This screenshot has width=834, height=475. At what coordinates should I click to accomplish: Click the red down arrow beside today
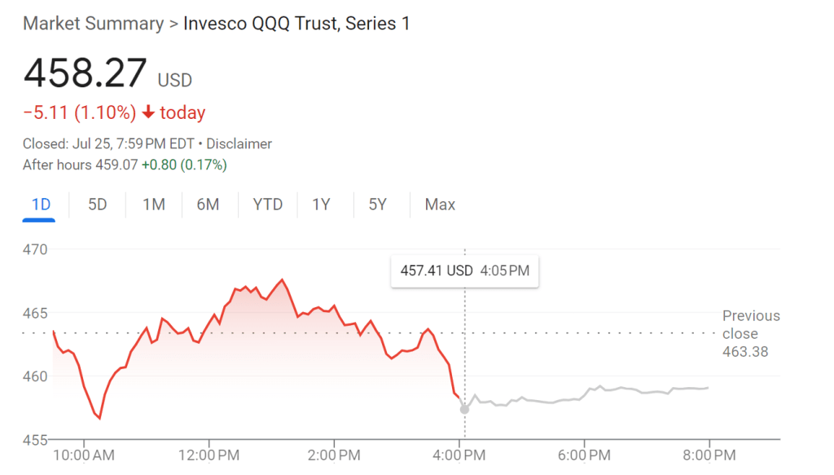coord(148,112)
